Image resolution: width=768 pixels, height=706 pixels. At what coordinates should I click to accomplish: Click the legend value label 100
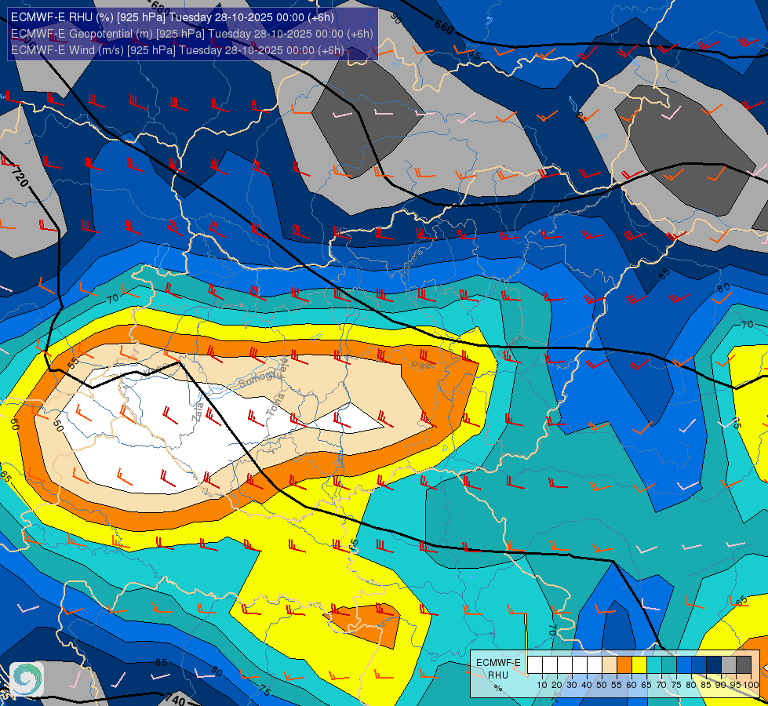point(752,685)
